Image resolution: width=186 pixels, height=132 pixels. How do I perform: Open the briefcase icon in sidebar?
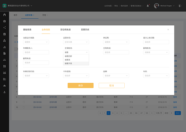[5, 21]
